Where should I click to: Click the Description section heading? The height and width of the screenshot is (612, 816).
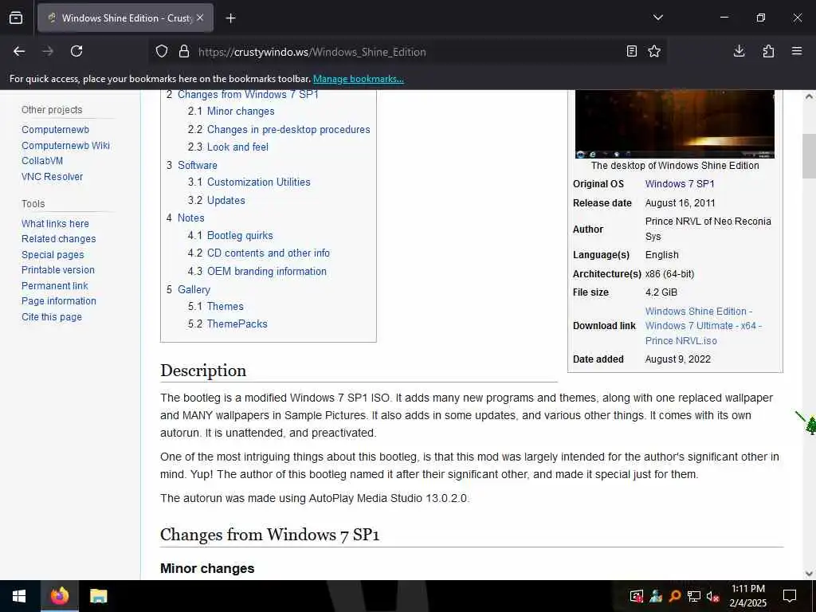[203, 371]
